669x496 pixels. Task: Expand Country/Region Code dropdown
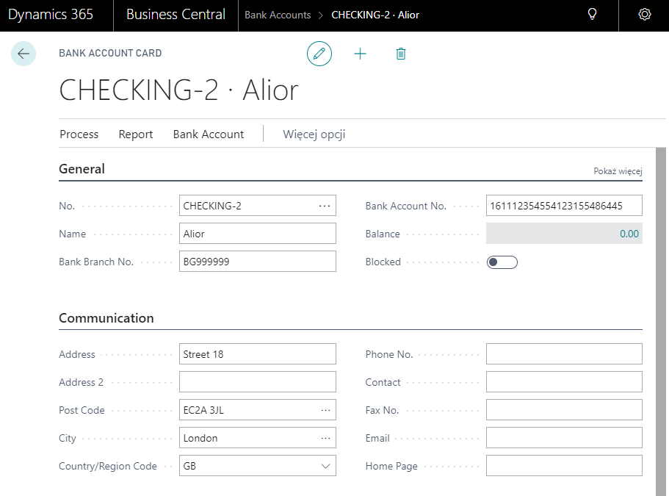pos(325,466)
